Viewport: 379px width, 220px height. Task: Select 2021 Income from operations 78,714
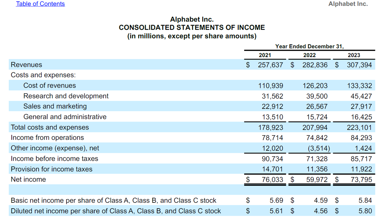tap(273, 138)
